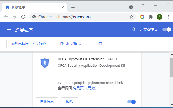Close the 扩展程序 tab
This screenshot has width=173, height=108.
point(63,7)
